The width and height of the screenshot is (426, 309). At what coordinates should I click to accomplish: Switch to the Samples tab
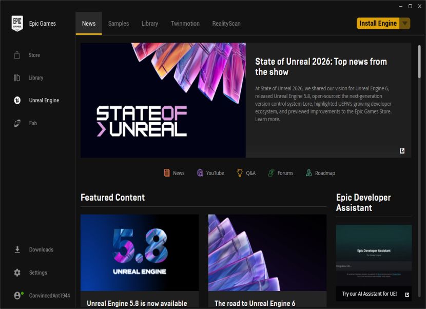[119, 24]
